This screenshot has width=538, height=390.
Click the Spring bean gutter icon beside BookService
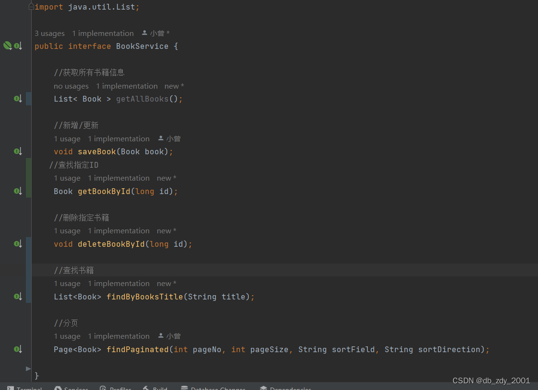click(x=8, y=46)
